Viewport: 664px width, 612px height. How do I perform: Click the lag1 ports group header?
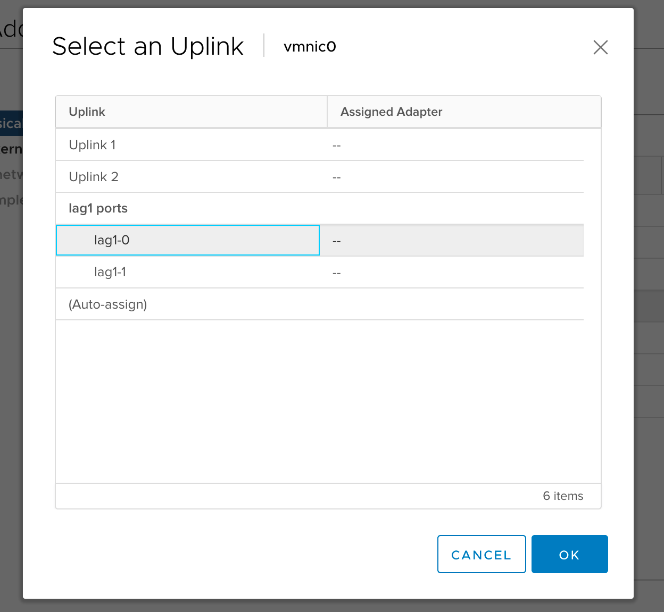[98, 208]
